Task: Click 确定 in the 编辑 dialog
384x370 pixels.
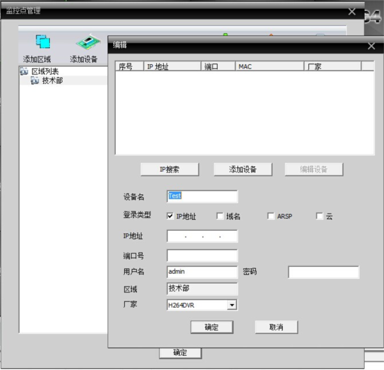Action: click(211, 327)
